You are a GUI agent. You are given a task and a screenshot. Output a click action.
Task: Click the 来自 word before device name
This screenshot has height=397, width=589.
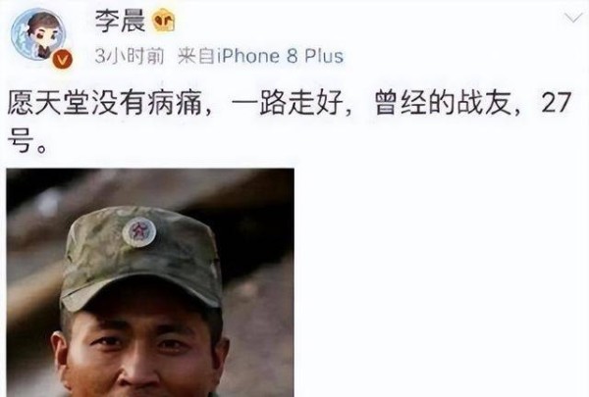tap(196, 57)
